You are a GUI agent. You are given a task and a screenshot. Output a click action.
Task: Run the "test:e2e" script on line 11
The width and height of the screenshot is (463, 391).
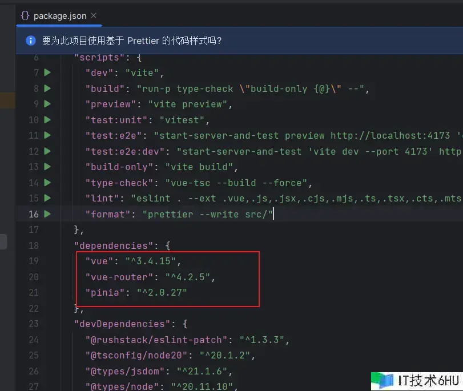click(x=47, y=135)
